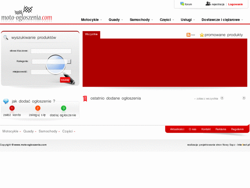Click promowane produkty heading

click(224, 35)
